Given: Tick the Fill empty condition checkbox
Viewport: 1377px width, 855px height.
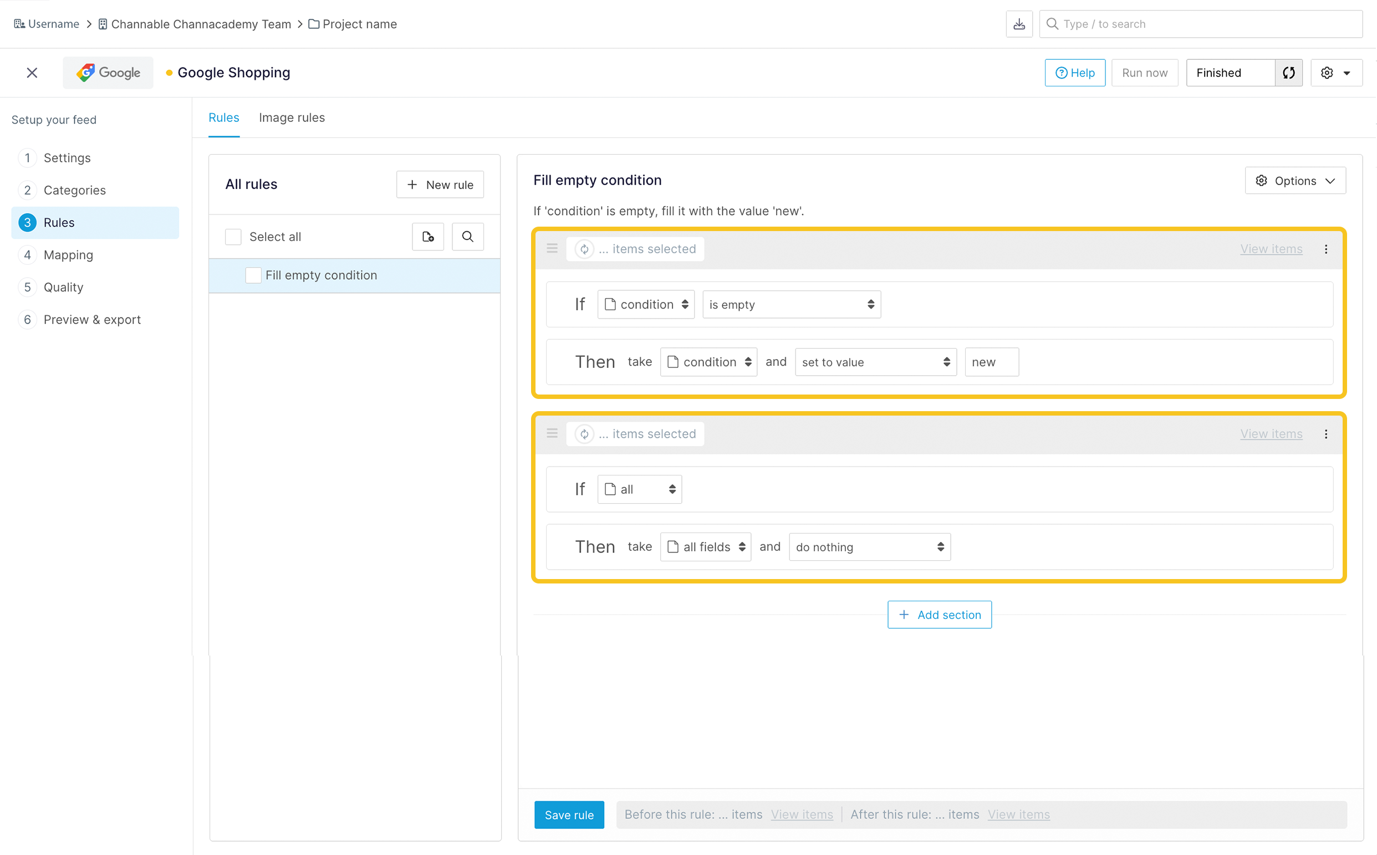Looking at the screenshot, I should point(253,275).
